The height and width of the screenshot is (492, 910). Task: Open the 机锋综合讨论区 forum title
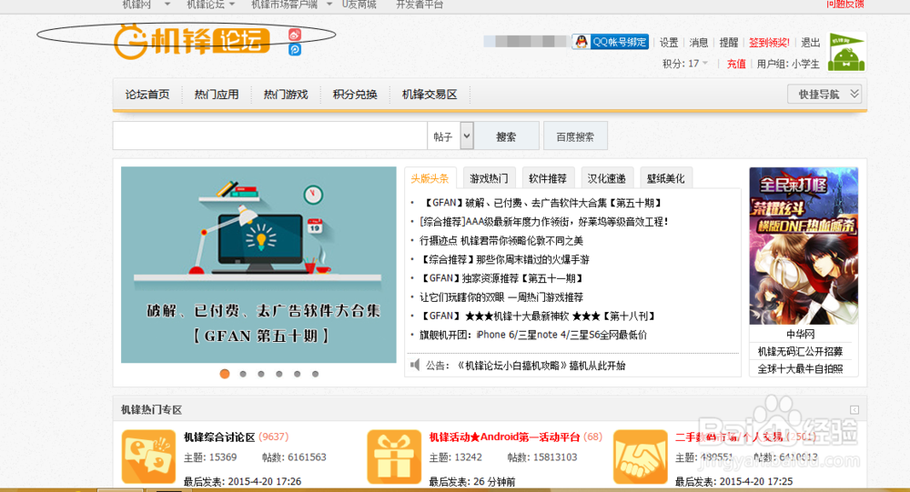(219, 437)
